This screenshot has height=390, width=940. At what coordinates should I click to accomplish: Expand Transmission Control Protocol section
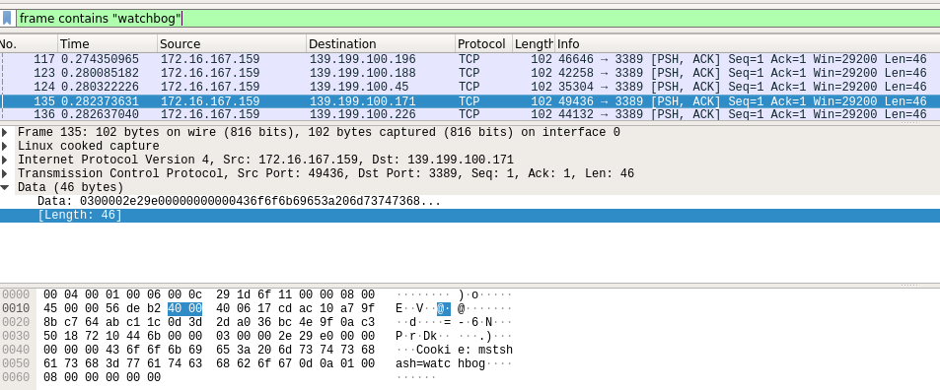[5, 173]
